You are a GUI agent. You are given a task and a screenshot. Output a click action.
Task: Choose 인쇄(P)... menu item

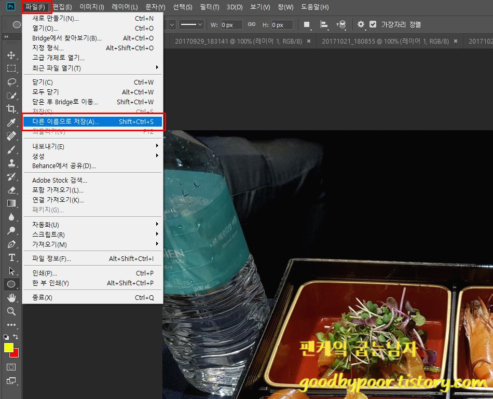tap(93, 273)
